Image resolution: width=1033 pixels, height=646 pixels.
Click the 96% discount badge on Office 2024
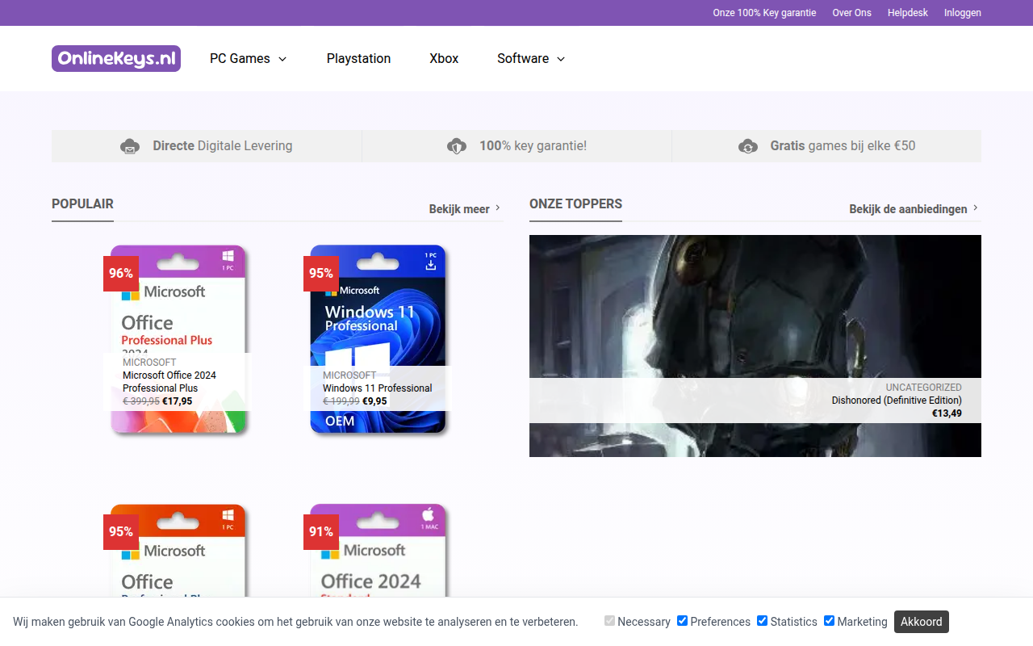(121, 273)
